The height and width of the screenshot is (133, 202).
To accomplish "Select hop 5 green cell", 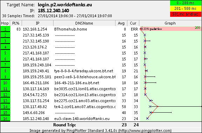I will click(5, 53).
